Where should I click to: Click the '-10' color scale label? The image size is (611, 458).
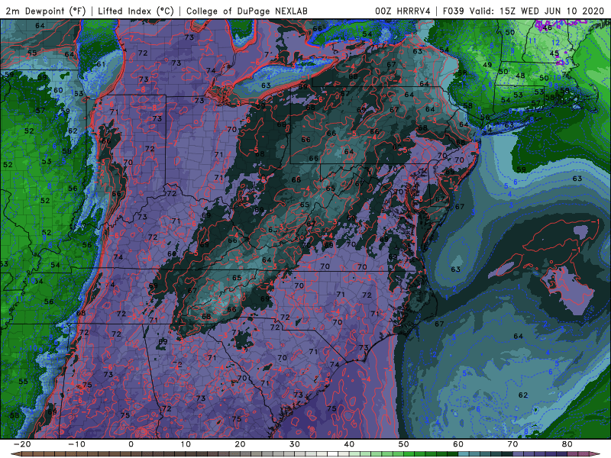tap(76, 444)
